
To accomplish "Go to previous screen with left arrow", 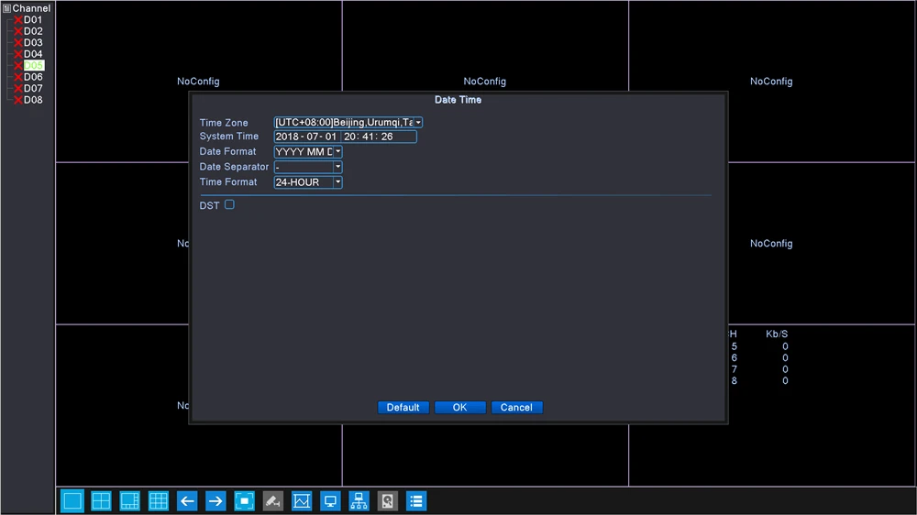I will point(187,501).
